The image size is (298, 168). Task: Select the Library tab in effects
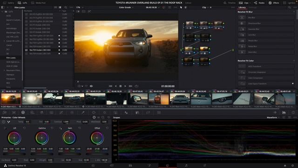click(x=242, y=7)
